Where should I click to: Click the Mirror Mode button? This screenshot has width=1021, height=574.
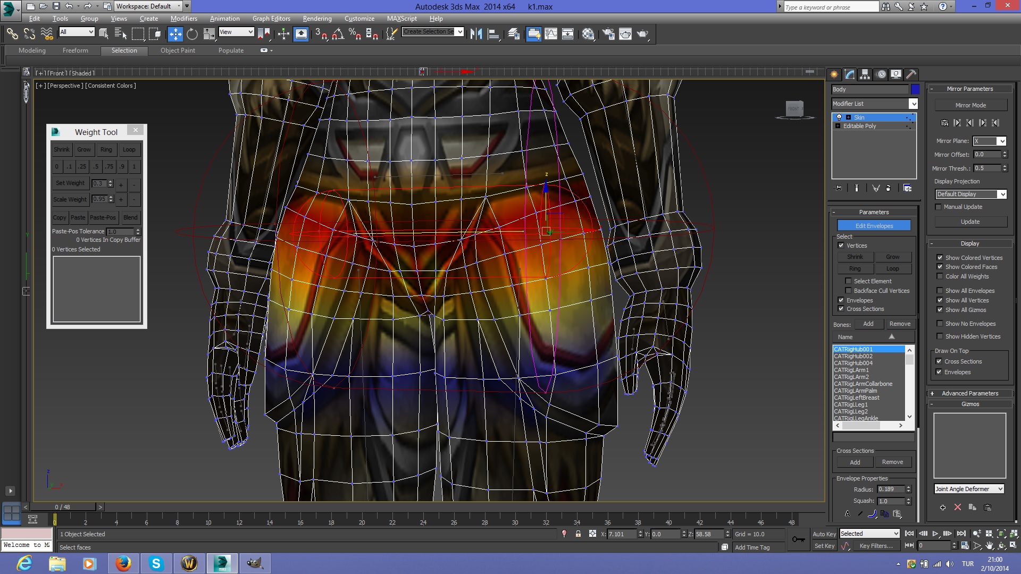point(970,105)
